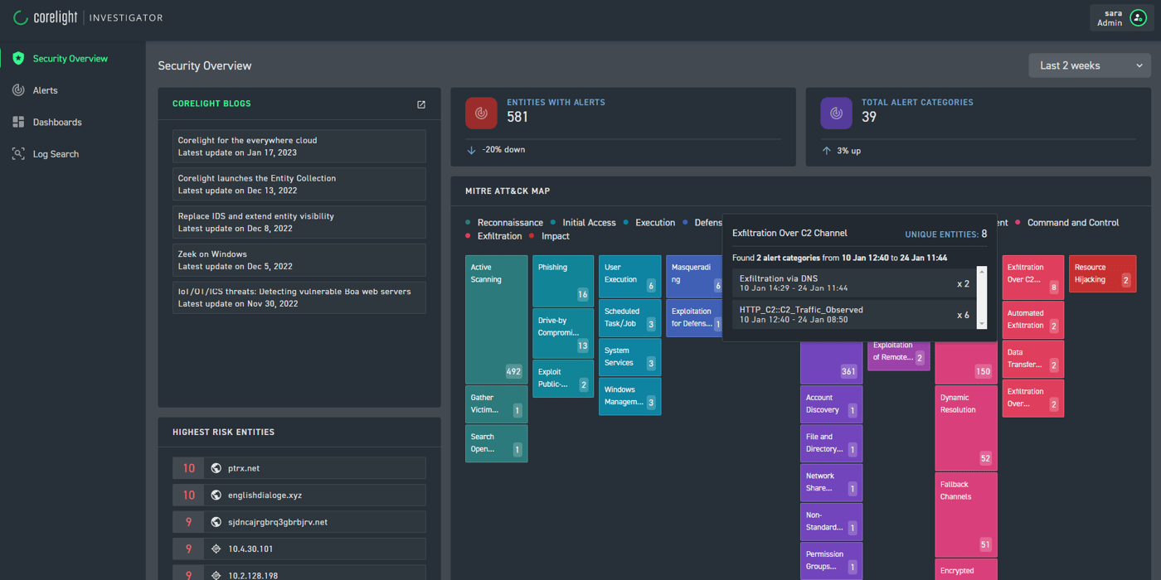Expand the Last 2 weeks time range dropdown

click(x=1089, y=65)
